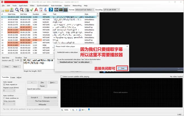This screenshot has width=184, height=116.
Task: Toggle source view with the code icon
Action: (56, 10)
